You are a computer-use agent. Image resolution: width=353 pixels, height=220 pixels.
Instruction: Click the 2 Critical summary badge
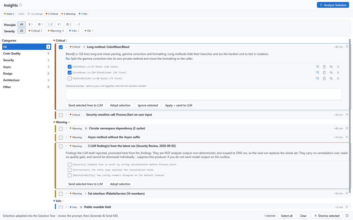(52, 14)
